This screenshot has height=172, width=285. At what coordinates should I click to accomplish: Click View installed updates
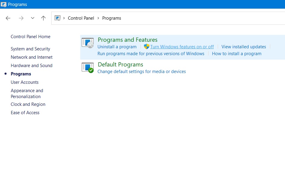point(244,47)
